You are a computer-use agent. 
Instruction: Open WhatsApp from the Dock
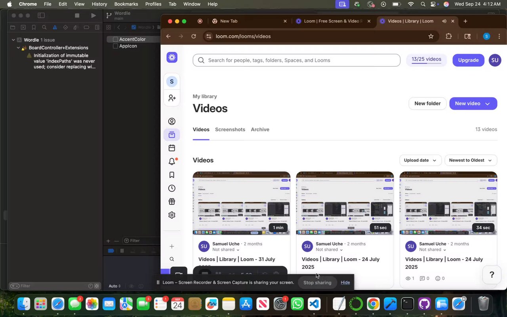pyautogui.click(x=297, y=304)
